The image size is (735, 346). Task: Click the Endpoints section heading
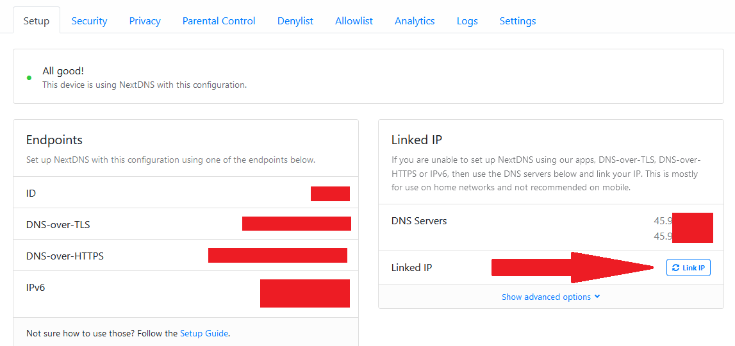[54, 140]
